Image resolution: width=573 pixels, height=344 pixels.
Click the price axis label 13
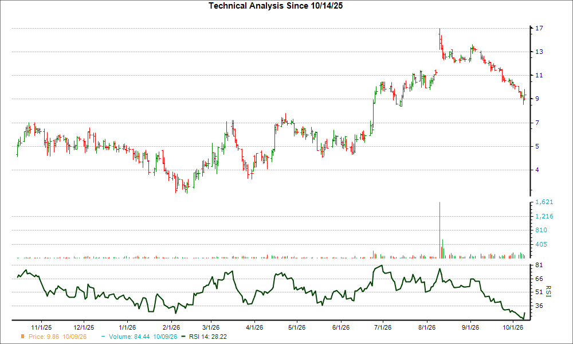pyautogui.click(x=539, y=52)
